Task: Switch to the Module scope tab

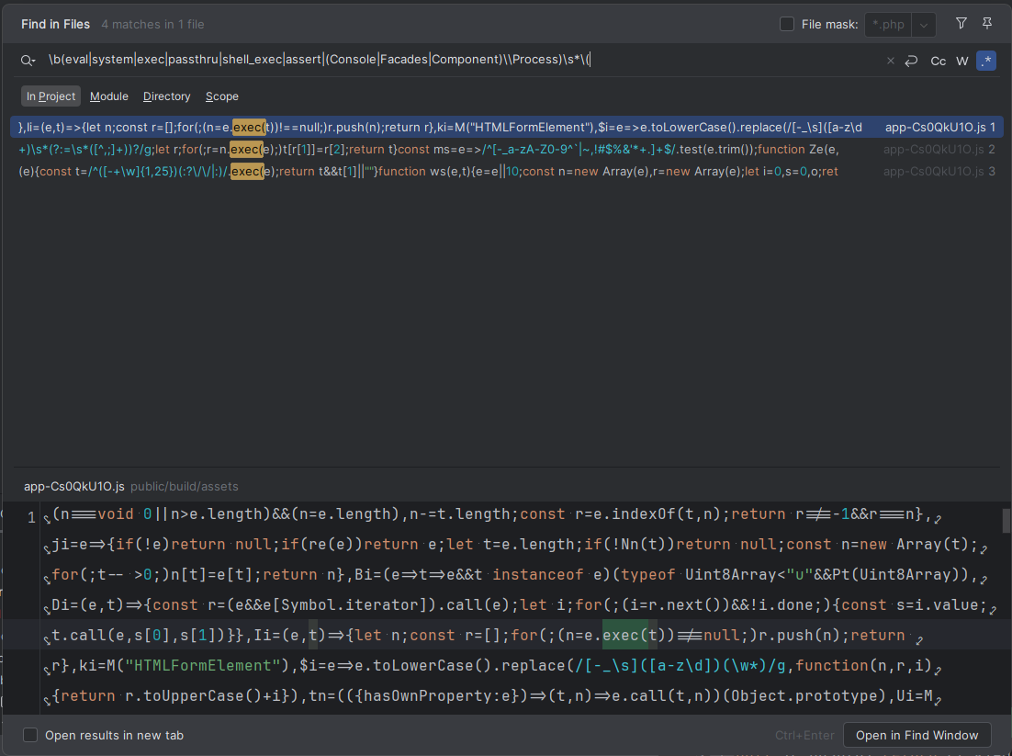Action: 109,96
